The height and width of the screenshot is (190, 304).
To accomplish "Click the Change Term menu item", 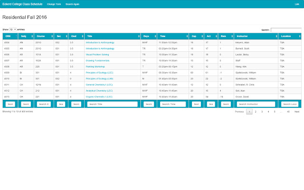I will (54, 4).
